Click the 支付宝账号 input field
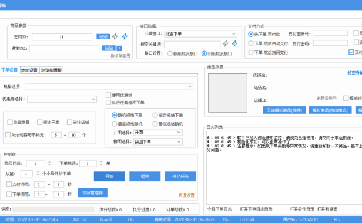Screen dimensions: 362x223 click(x=331, y=33)
